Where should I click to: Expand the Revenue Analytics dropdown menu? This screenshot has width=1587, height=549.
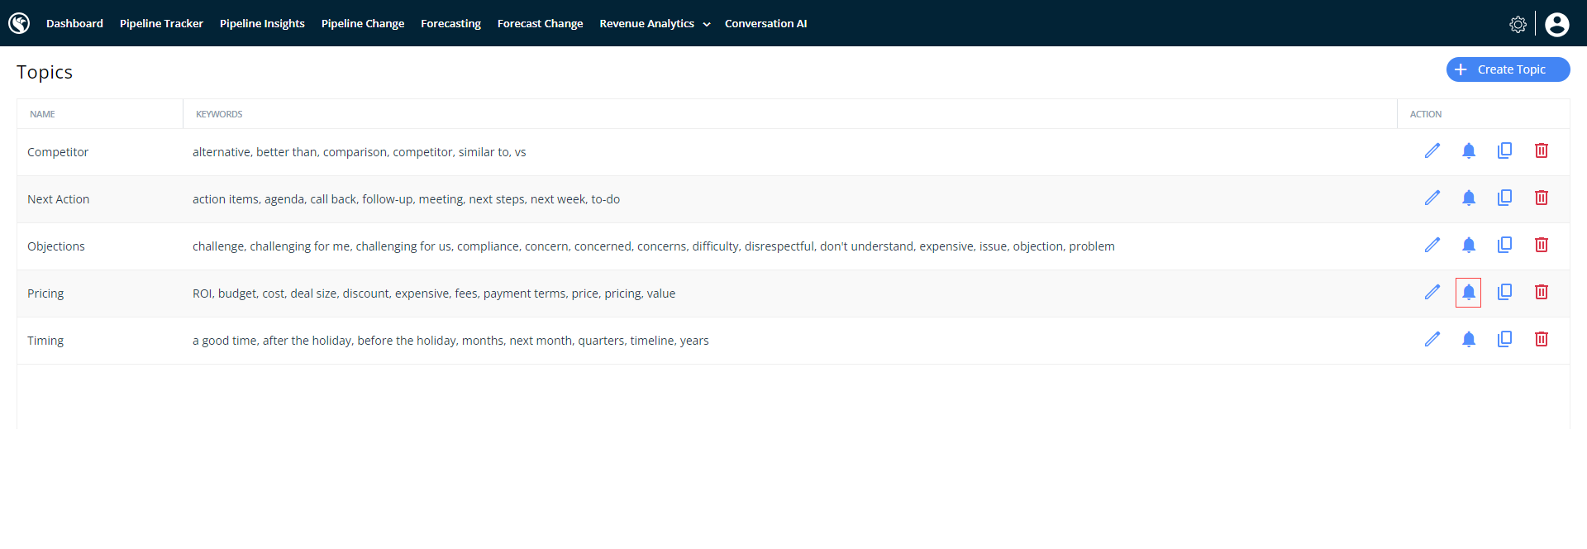click(654, 24)
